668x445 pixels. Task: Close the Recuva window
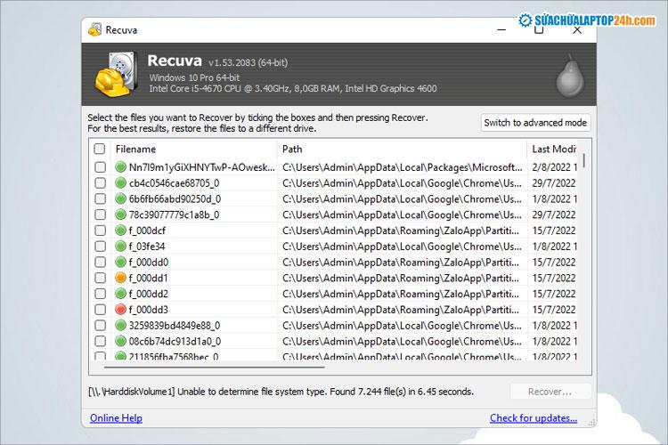click(x=577, y=30)
